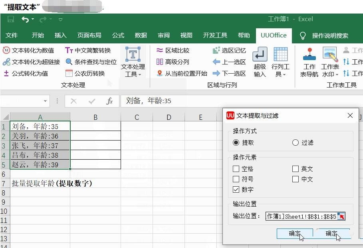Click the 输出位置 range input field
Viewport: 363px width, 248px height.
[301, 216]
